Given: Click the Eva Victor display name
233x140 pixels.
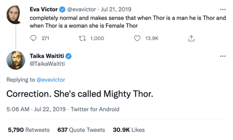Looking at the screenshot, I should [43, 9].
